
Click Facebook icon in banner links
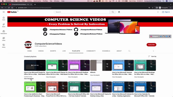click(x=167, y=36)
